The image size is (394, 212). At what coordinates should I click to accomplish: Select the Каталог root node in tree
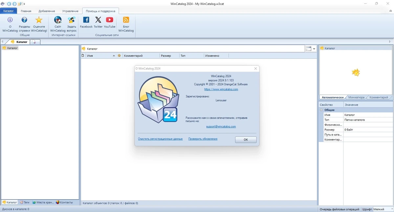click(10, 48)
